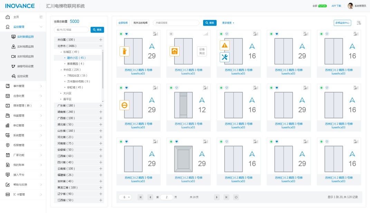Click the orange no-entry out-of-service icon
Viewport: 370px width, 213px height.
click(124, 105)
